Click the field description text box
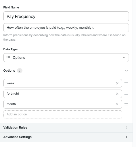The width and height of the screenshot is (136, 147). click(x=66, y=28)
